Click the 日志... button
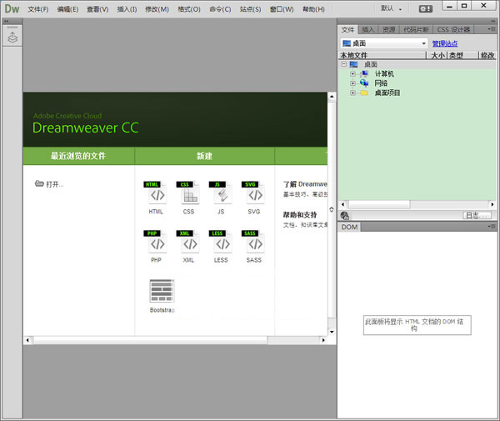 pyautogui.click(x=477, y=215)
